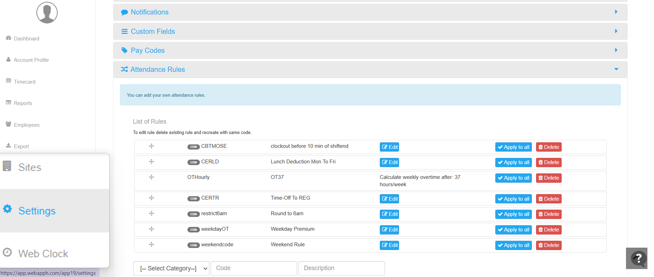Delete the restrict6am rule
Viewport: 654px width, 277px height.
549,214
